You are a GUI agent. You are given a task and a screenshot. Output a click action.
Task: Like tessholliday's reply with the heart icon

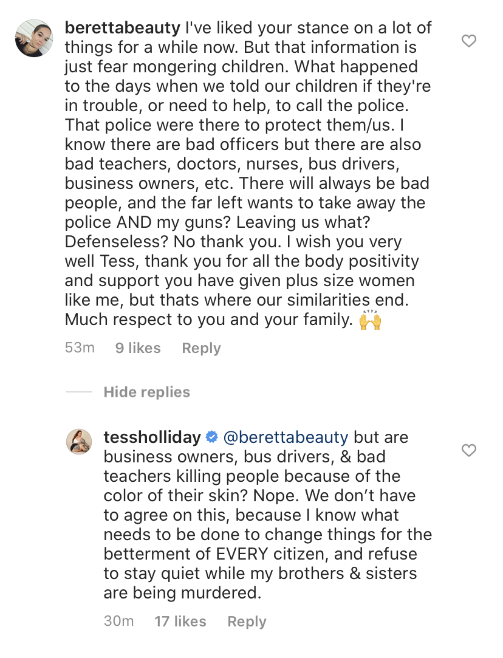pos(468,450)
